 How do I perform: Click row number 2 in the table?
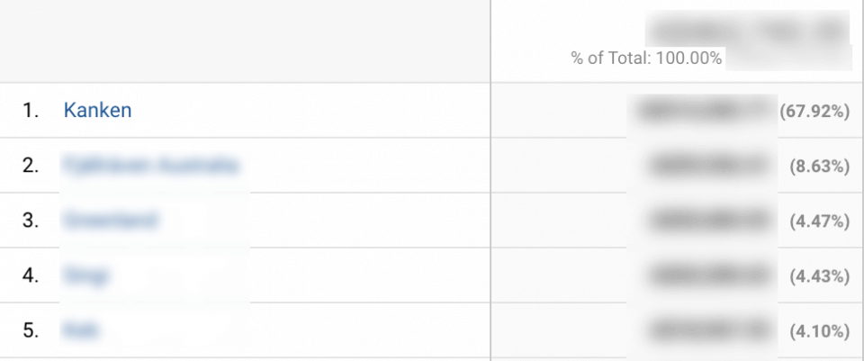[31, 166]
